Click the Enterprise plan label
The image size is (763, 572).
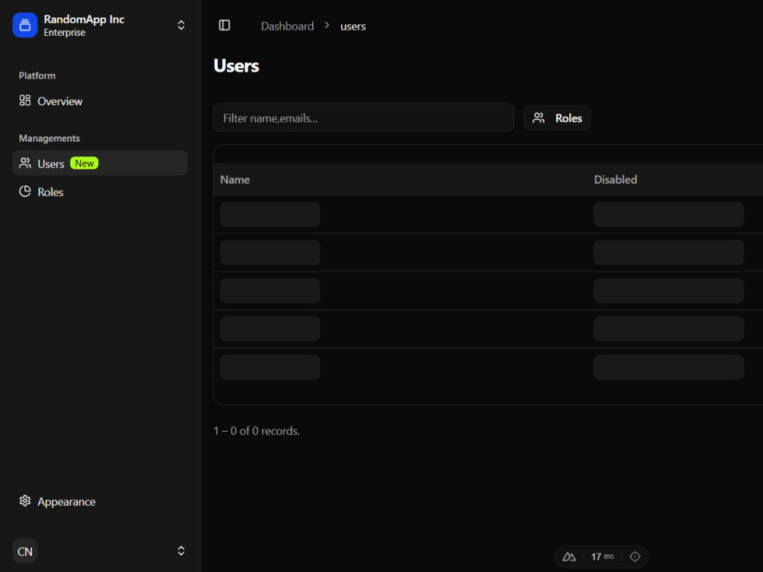65,33
